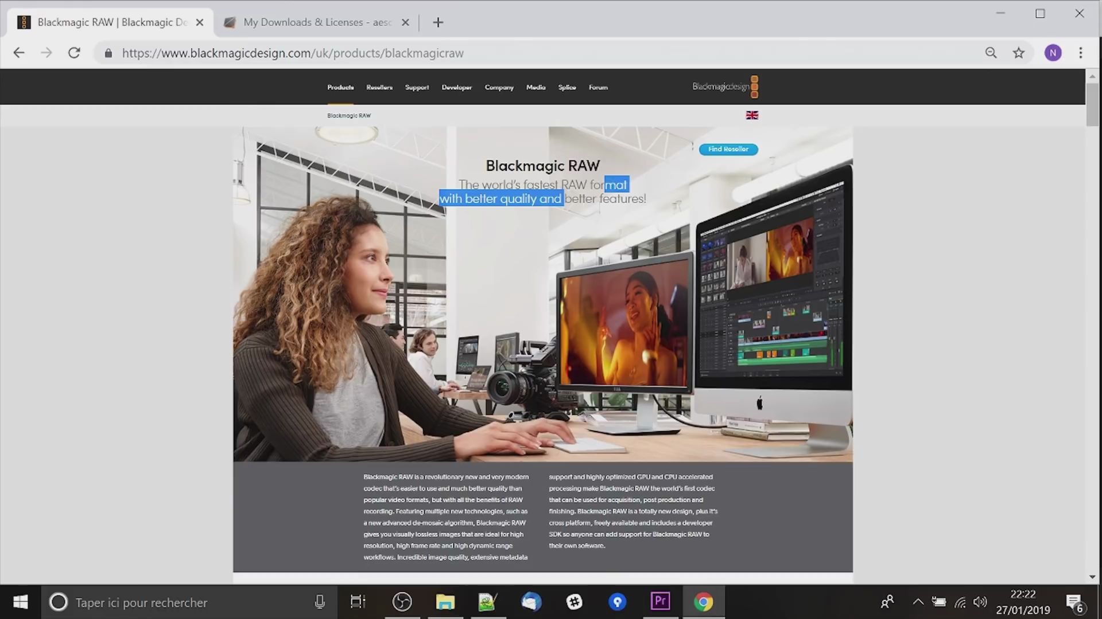View site security lock info

click(x=108, y=53)
